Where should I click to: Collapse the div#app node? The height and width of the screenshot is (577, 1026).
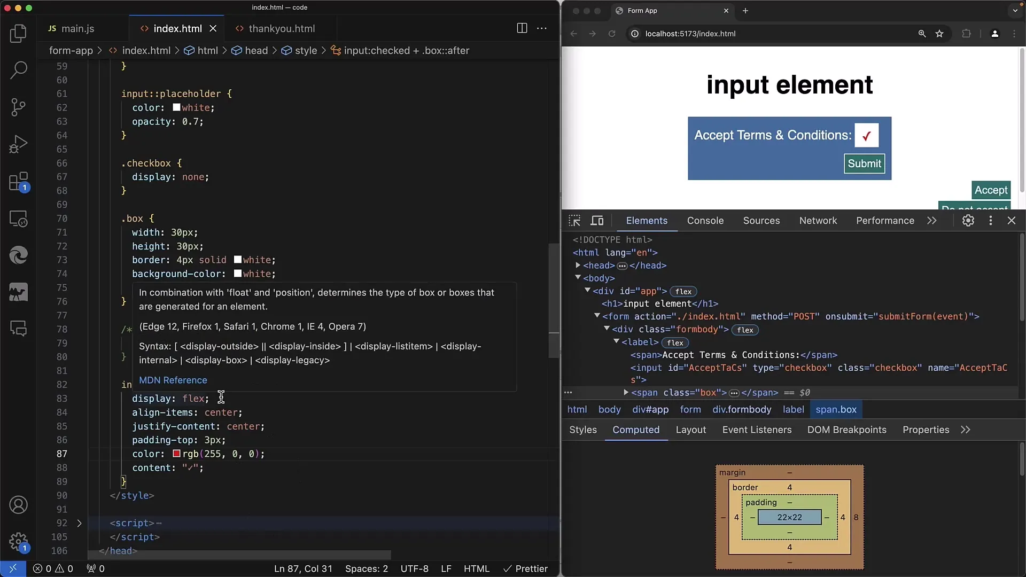pos(587,291)
